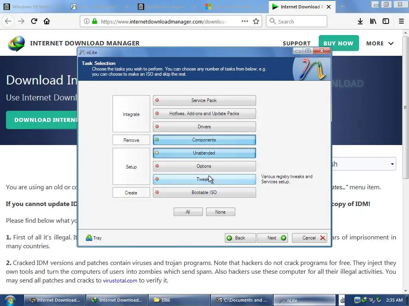Cancel the nLite wizard

click(310, 238)
